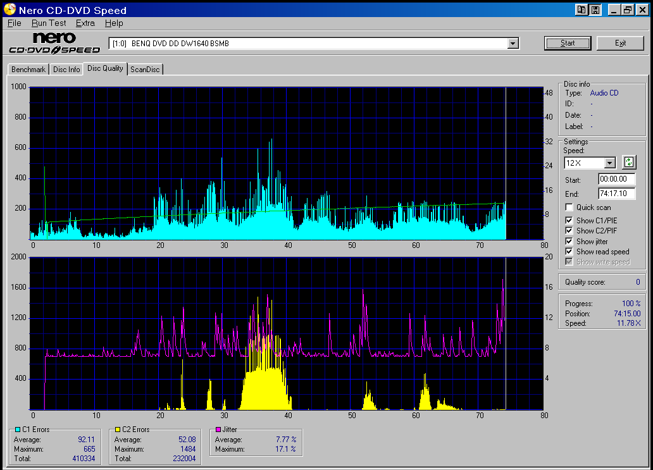This screenshot has height=470, width=653.
Task: Click the C1 Errors total 410334
Action: coord(84,459)
